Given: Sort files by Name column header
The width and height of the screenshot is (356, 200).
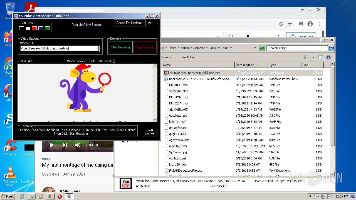Looking at the screenshot, I should (x=198, y=65).
